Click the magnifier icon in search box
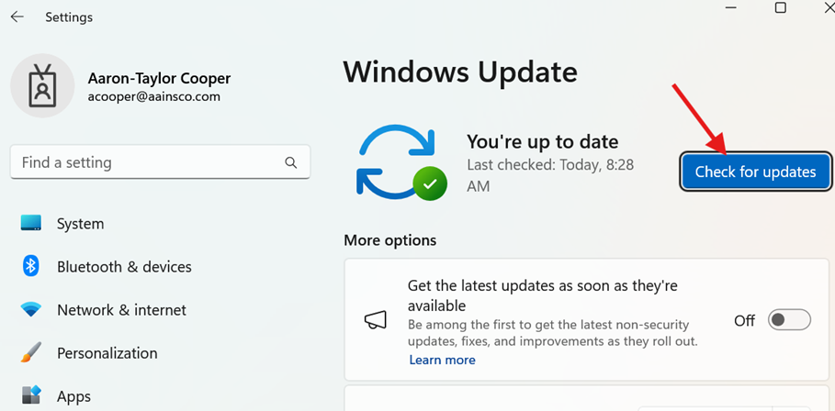The height and width of the screenshot is (411, 835). (x=291, y=163)
